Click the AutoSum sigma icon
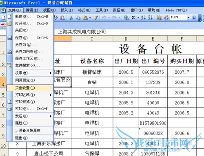Image resolution: width=204 pixels, height=156 pixels. tap(133, 18)
